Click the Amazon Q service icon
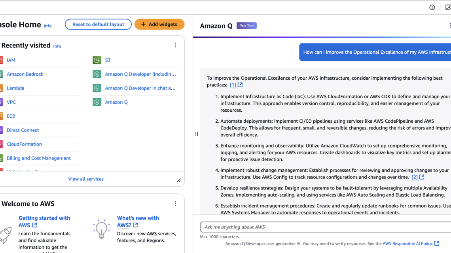 tap(97, 102)
